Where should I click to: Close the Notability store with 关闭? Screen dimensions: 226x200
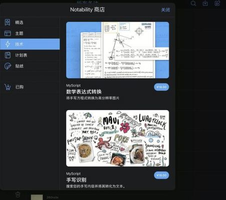point(165,10)
